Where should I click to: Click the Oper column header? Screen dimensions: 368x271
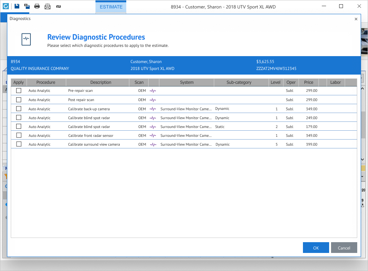[x=291, y=82]
